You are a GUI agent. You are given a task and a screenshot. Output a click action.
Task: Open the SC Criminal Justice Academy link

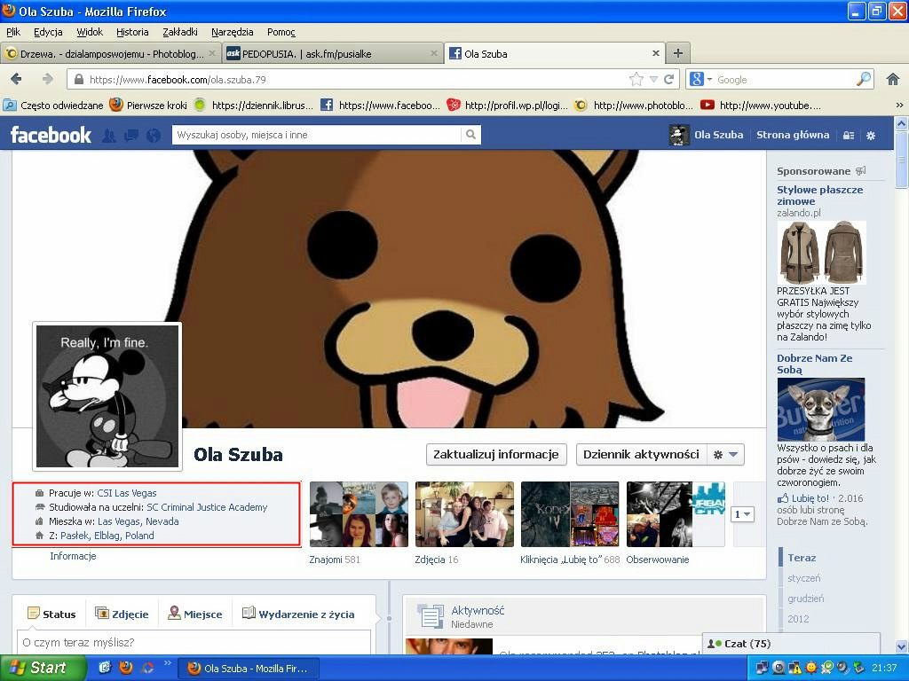pos(207,507)
